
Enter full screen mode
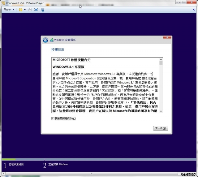coord(36,10)
